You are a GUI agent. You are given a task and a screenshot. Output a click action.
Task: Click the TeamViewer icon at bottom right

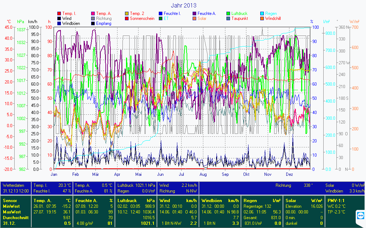point(361,216)
